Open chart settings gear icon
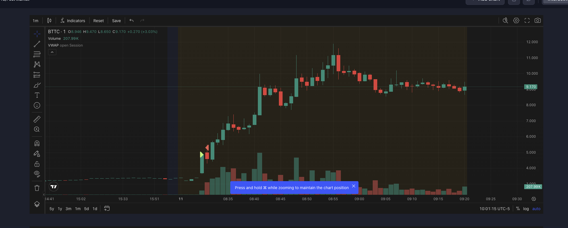568x228 pixels. pyautogui.click(x=516, y=20)
